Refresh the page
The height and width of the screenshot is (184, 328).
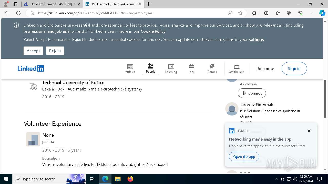click(x=18, y=13)
